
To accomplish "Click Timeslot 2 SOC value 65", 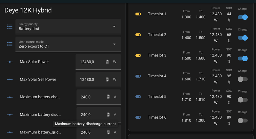I will pos(229,35).
